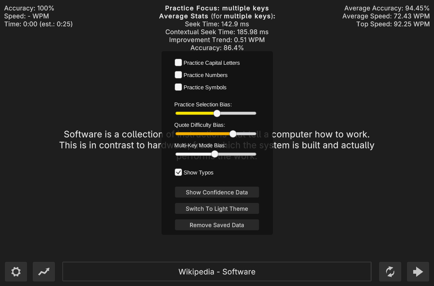
Task: Click the refresh quote icon
Action: pyautogui.click(x=390, y=271)
